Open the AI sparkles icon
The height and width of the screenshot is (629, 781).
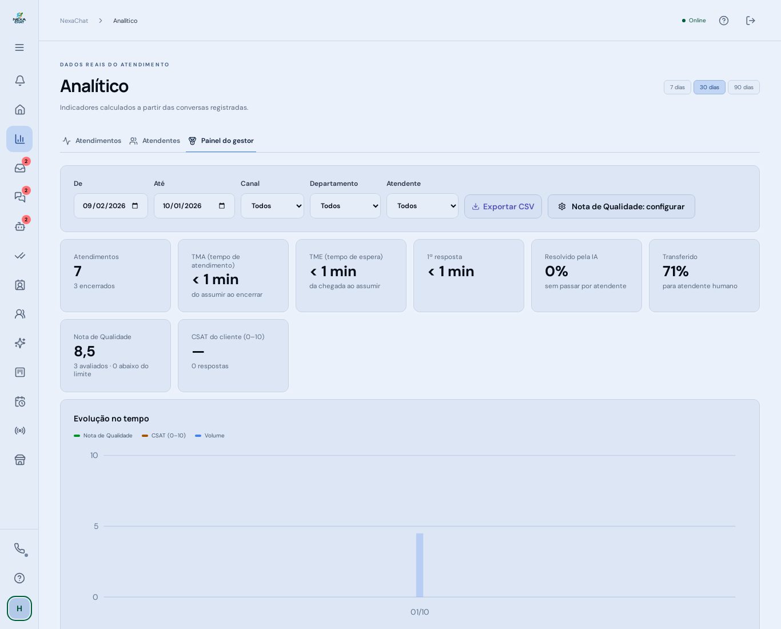click(19, 343)
